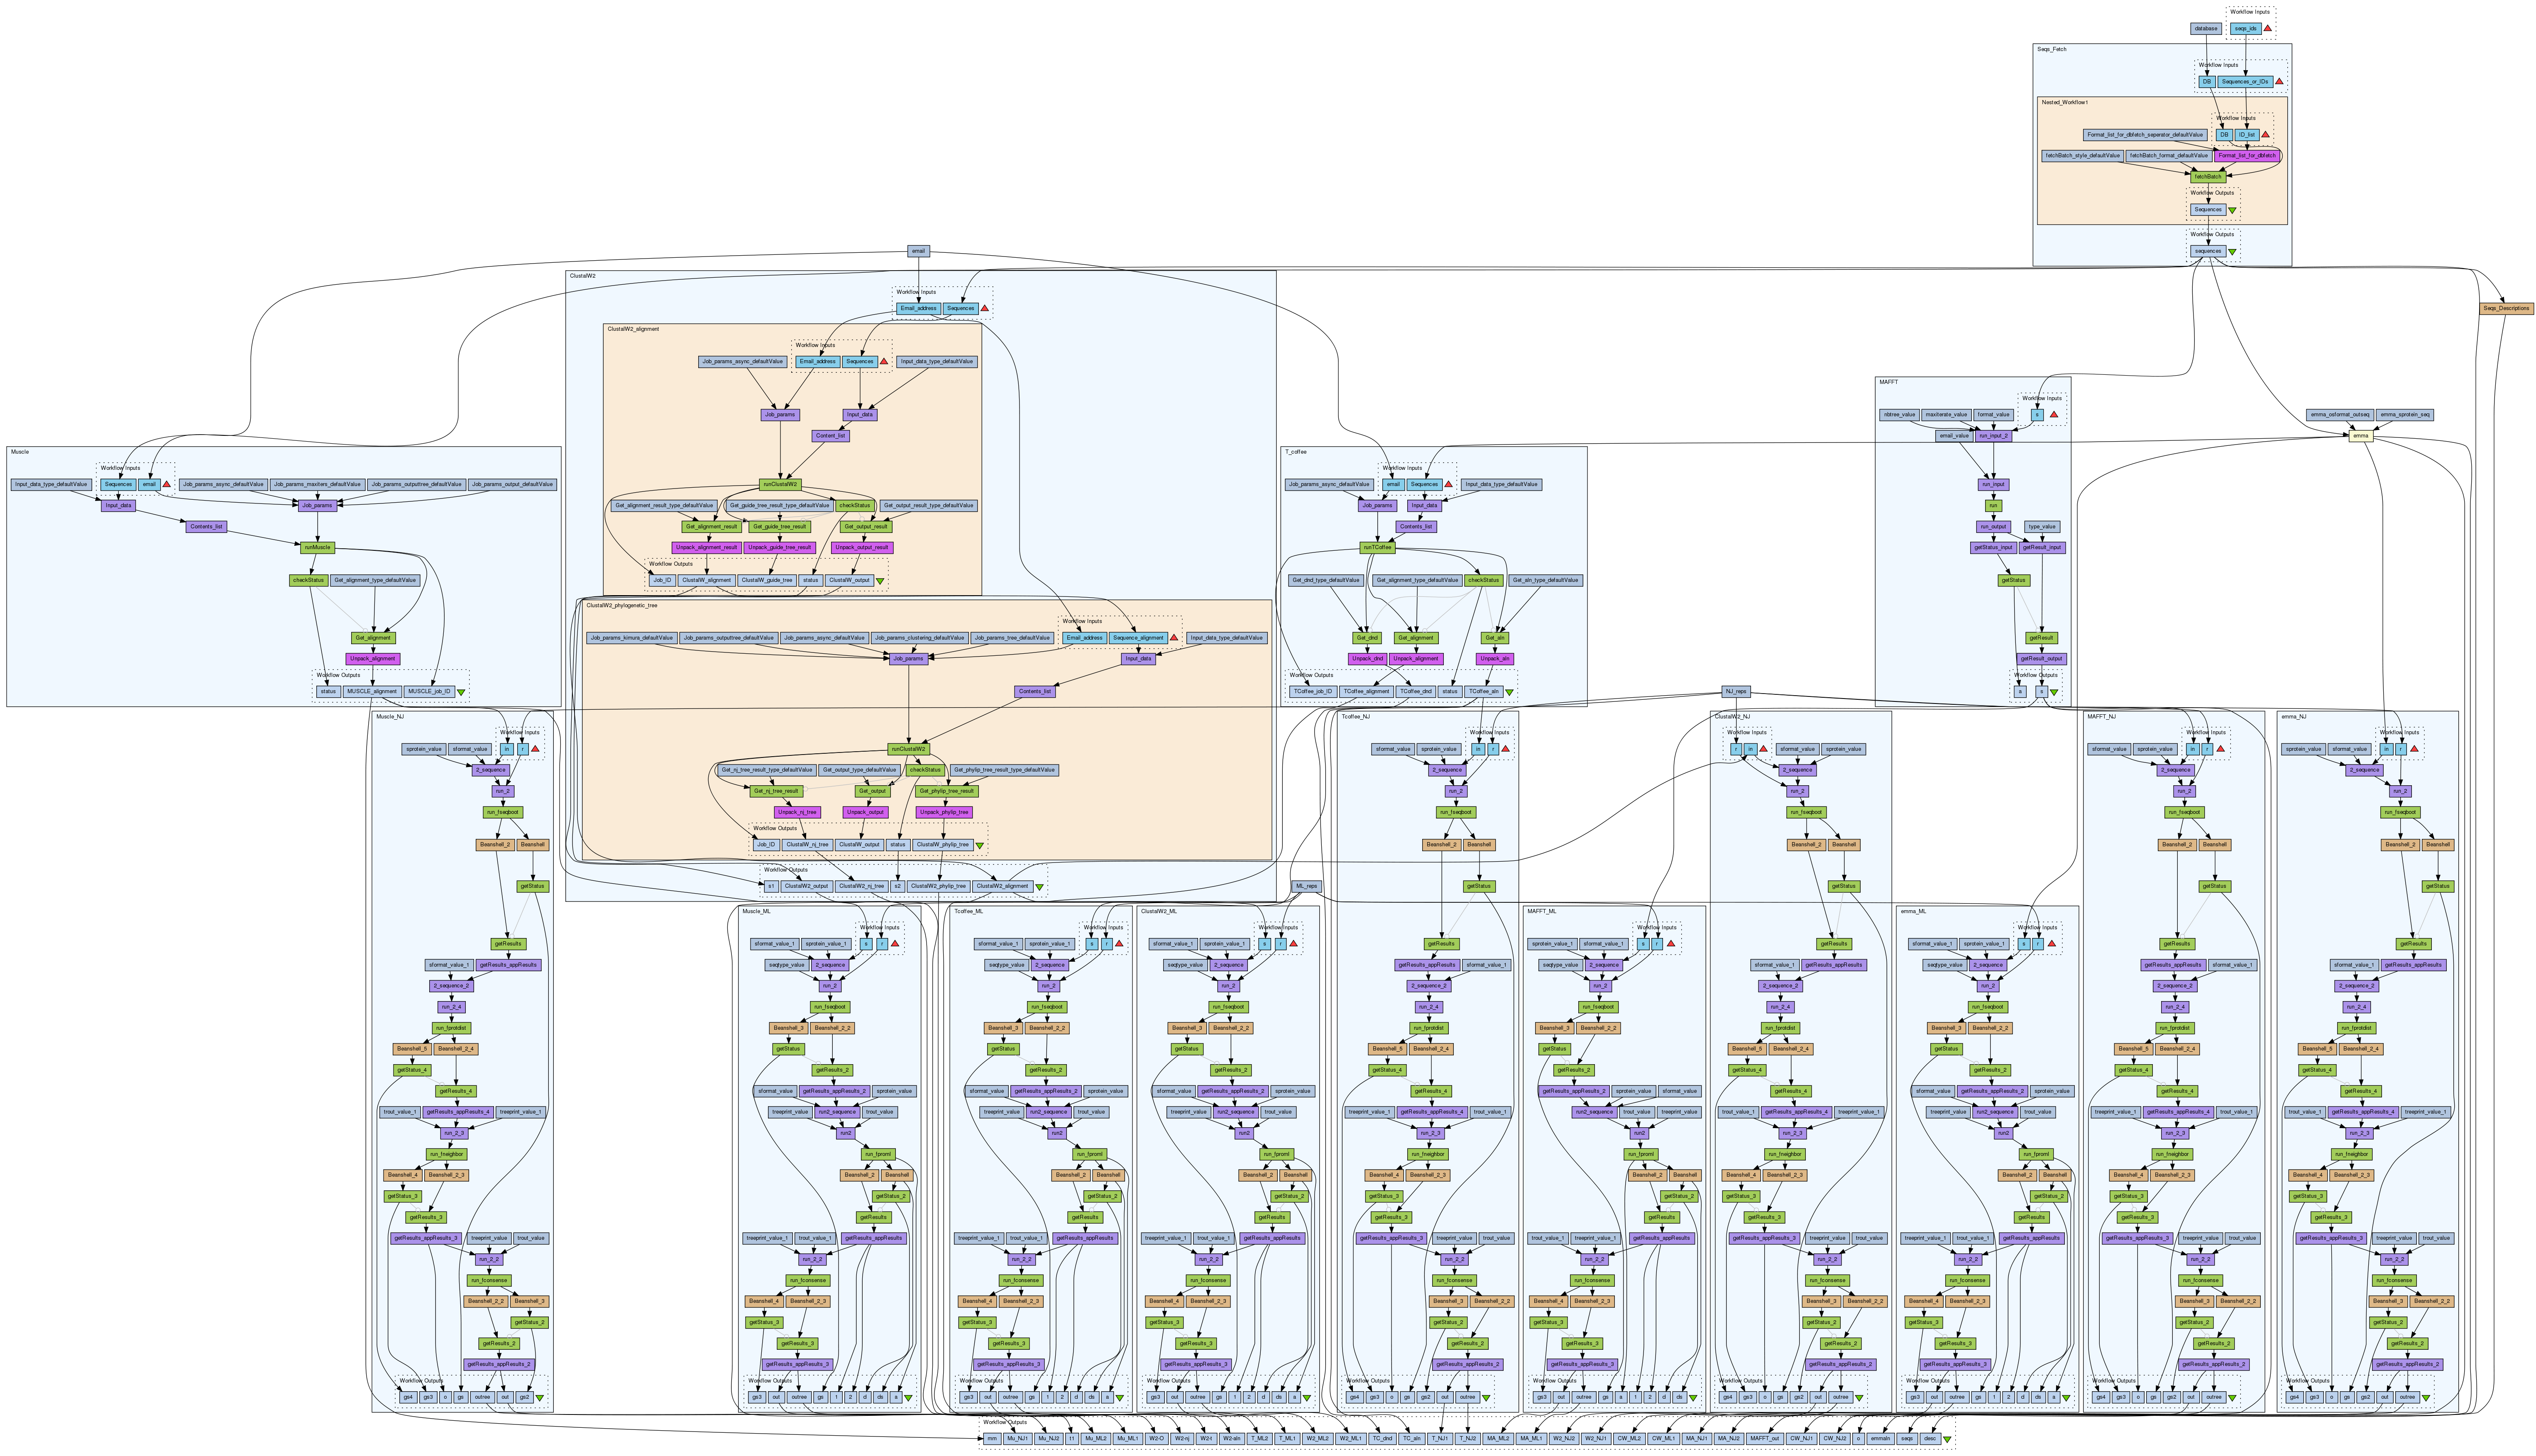This screenshot has height=1456, width=2536.
Task: Click green triangle beside MUSCLE_job_ID output
Action: [x=461, y=692]
